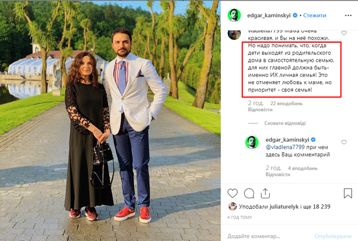
Task: Like edgar_kaminskyi's reply with its small heart
Action: pyautogui.click(x=345, y=143)
